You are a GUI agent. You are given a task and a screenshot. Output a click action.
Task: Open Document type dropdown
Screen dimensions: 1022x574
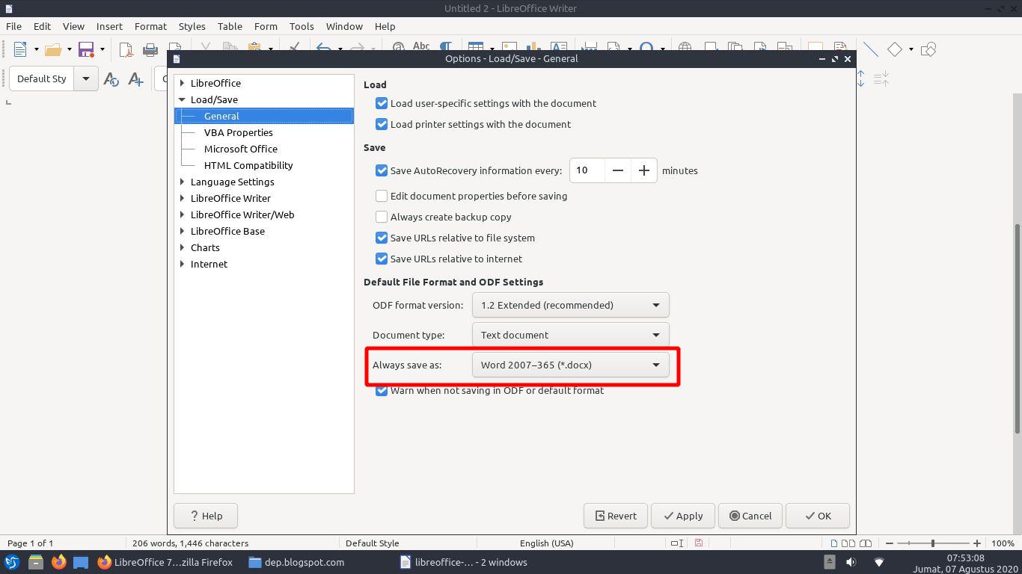click(x=570, y=335)
